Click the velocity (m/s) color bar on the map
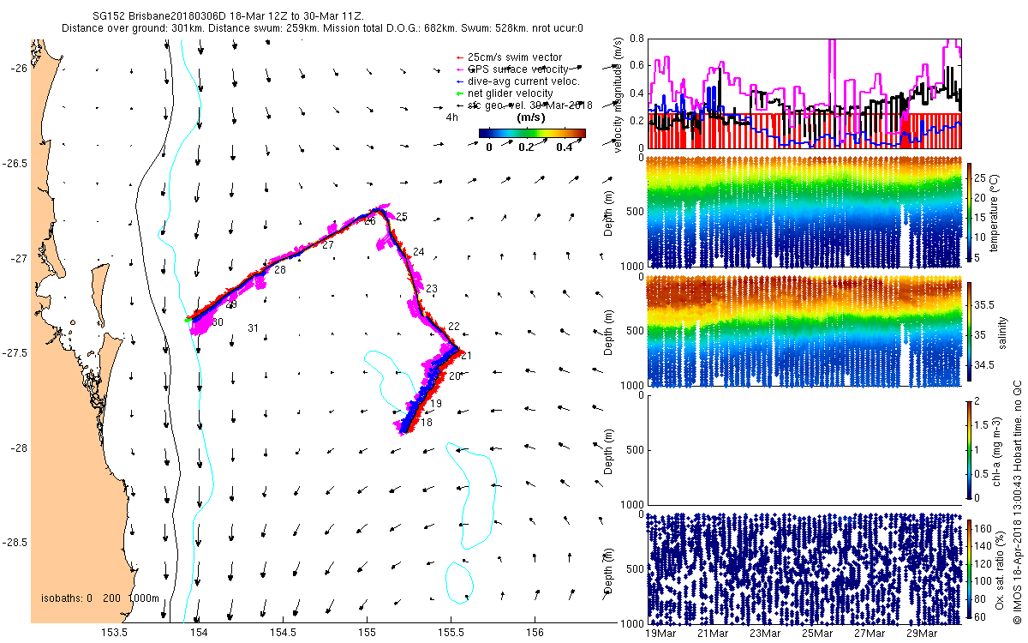 point(532,133)
